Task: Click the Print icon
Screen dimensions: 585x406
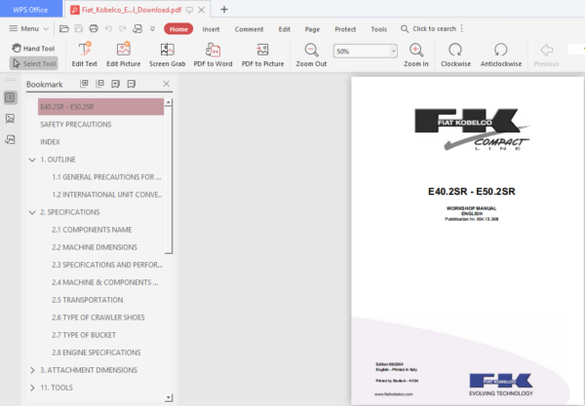Action: 94,28
